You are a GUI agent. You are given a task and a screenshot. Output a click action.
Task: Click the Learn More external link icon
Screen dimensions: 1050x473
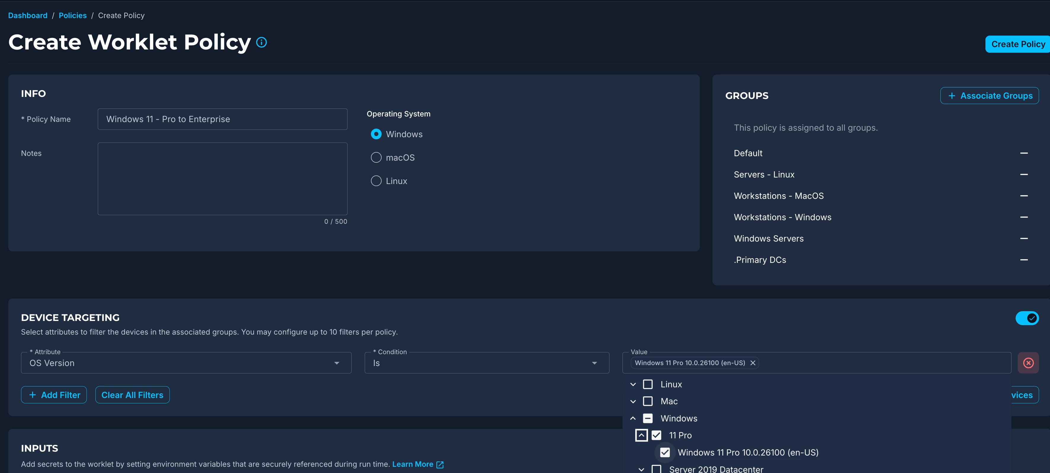coord(440,464)
